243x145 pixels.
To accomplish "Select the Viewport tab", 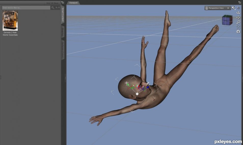I will click(73, 3).
